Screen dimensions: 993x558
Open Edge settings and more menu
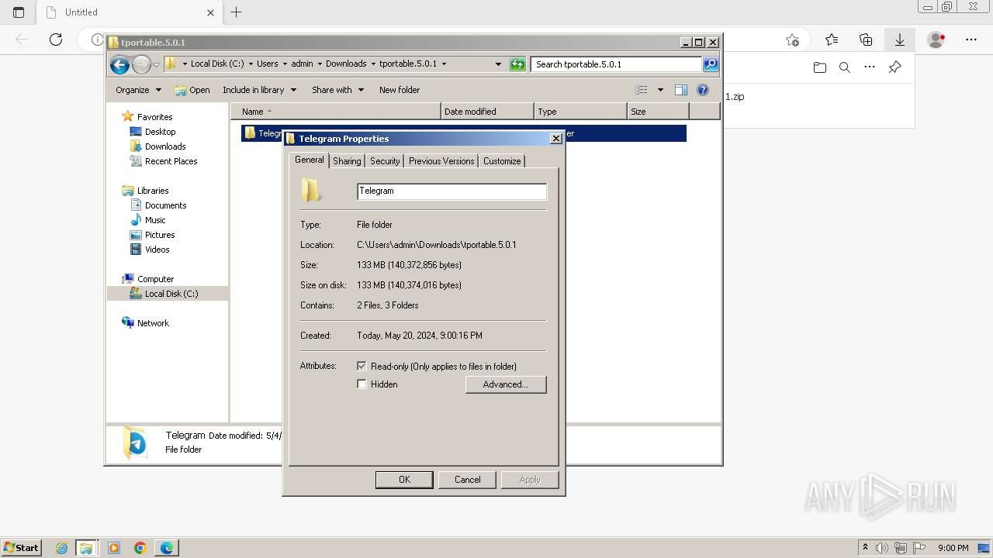pos(971,40)
